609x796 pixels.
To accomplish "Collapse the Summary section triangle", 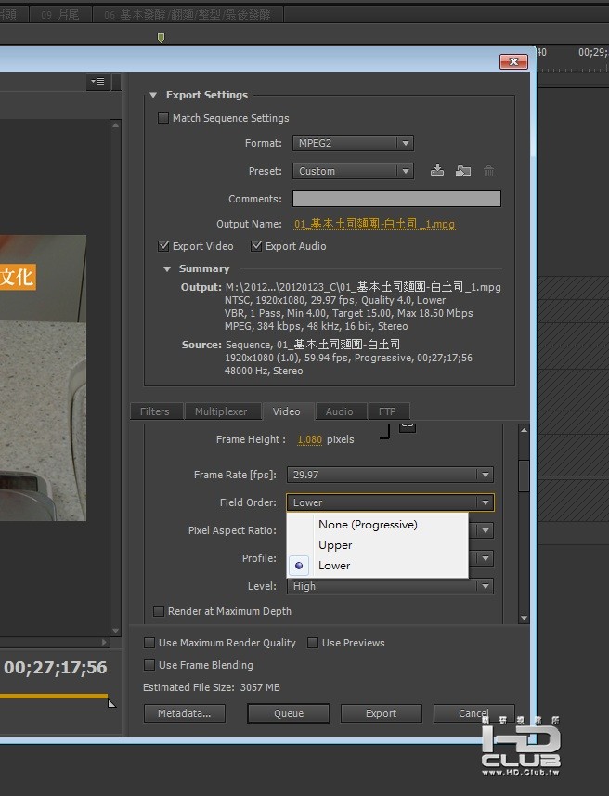I will tap(167, 269).
